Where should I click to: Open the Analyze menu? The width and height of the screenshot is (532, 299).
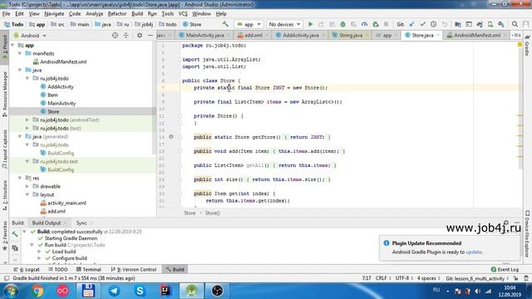(94, 13)
